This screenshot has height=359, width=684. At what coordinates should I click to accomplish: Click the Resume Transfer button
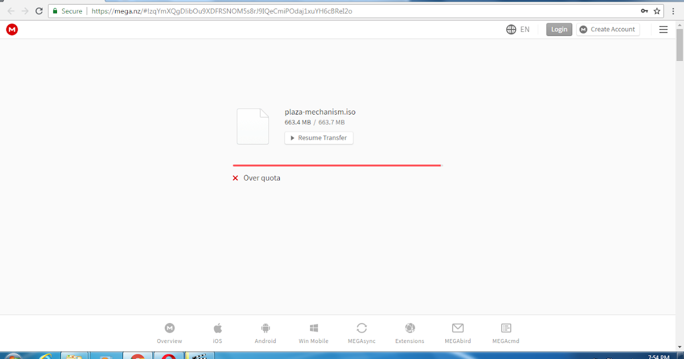coord(319,138)
